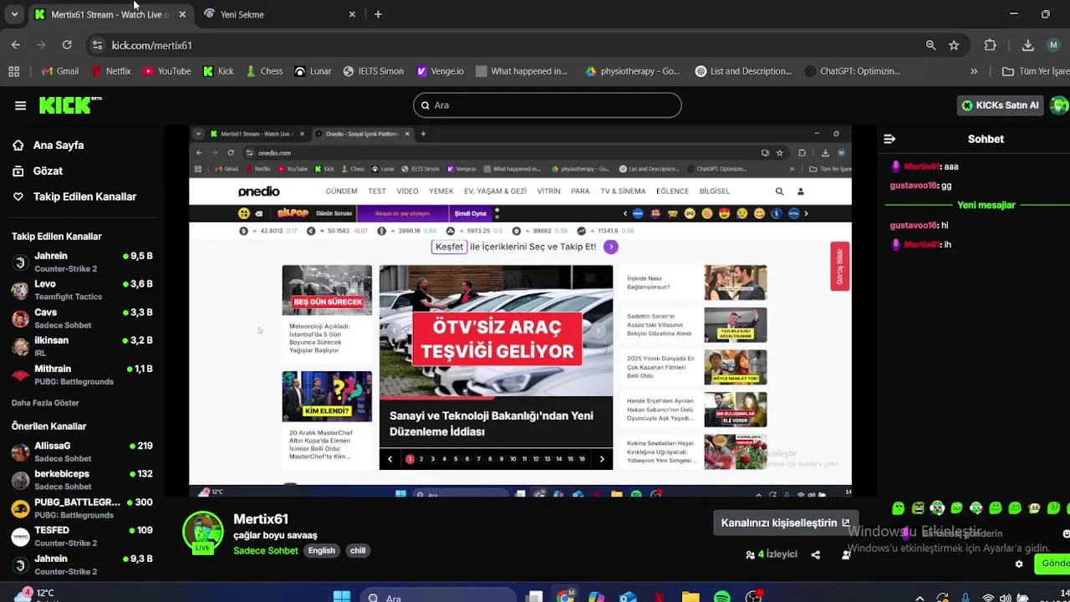Open IELTS Simon bookmark
The width and height of the screenshot is (1070, 602).
coord(373,71)
